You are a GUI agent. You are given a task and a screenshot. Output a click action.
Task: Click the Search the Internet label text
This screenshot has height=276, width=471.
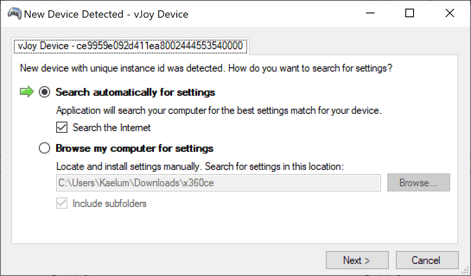(x=111, y=127)
